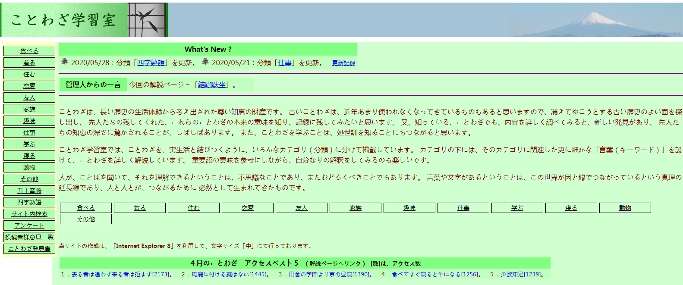This screenshot has height=285, width=683.
Task: Open ranked proverb 田舎の学問より京の昼寝
Action: tap(329, 274)
